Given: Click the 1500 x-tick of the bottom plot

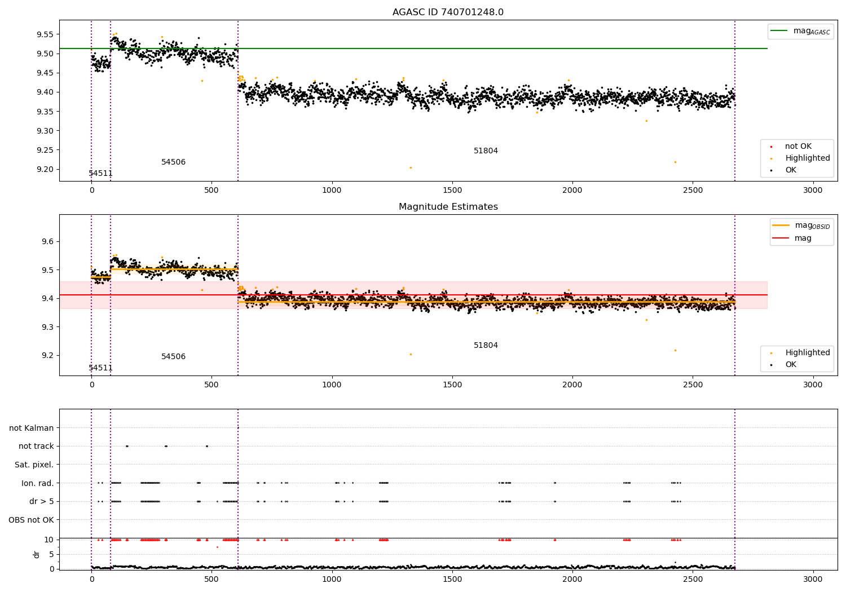Looking at the screenshot, I should point(452,579).
